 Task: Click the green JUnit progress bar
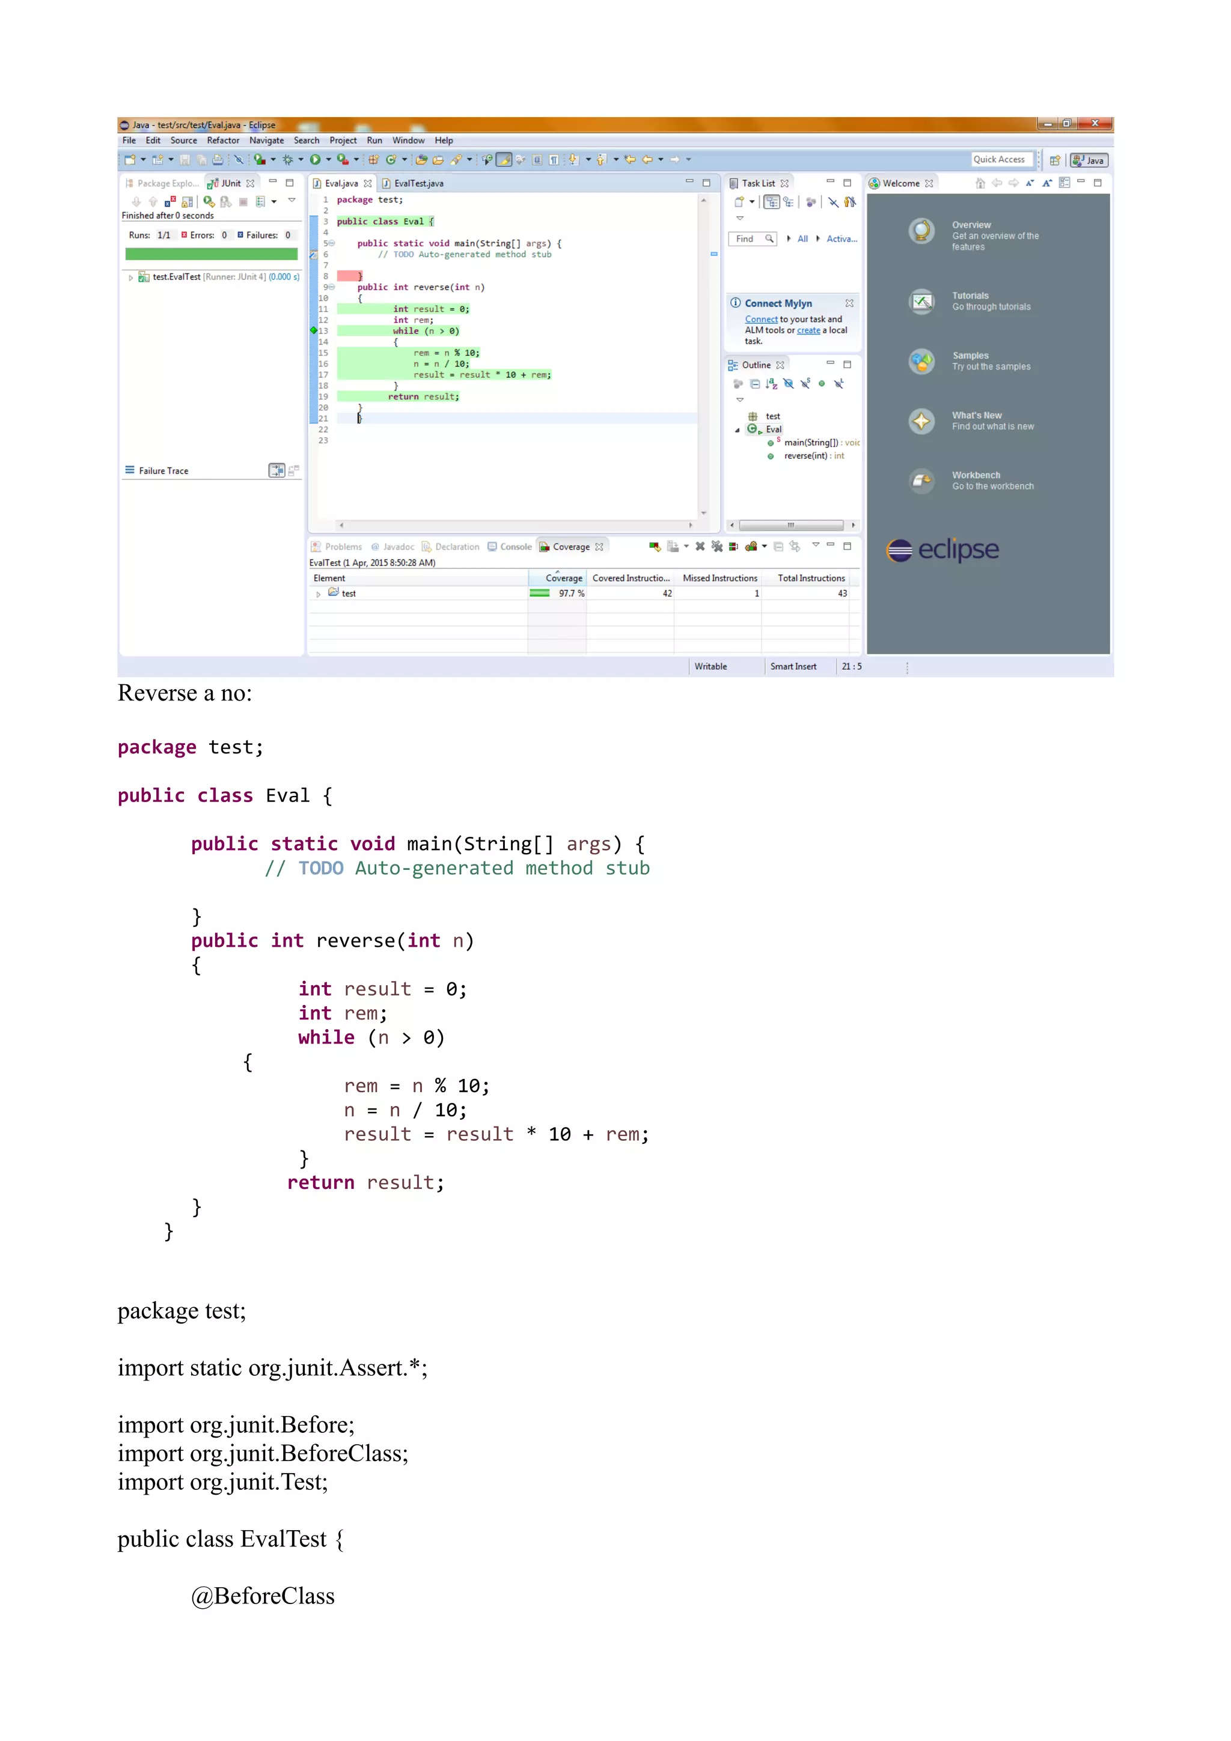[212, 254]
